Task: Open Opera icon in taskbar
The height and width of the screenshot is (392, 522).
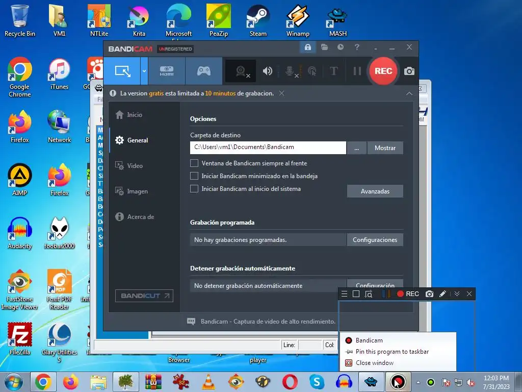Action: (x=290, y=382)
